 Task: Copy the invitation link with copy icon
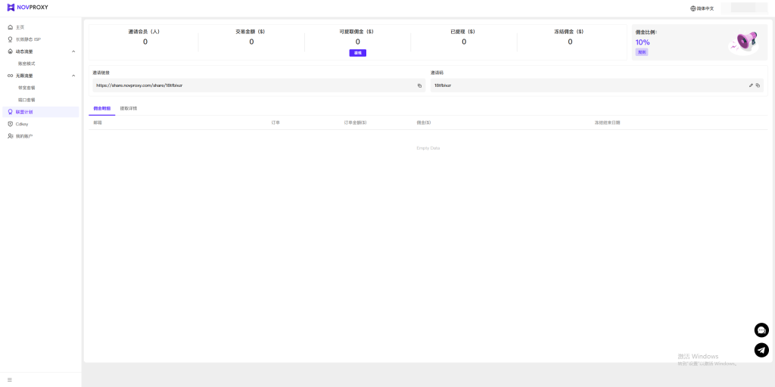pyautogui.click(x=419, y=85)
